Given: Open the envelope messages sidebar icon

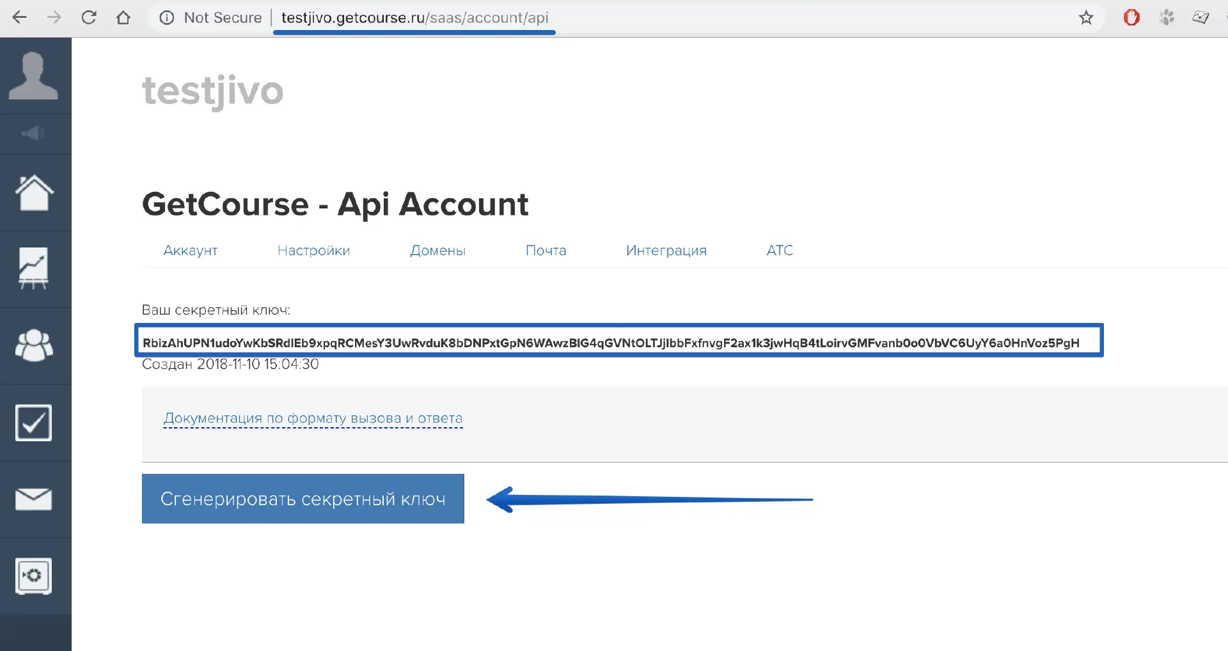Looking at the screenshot, I should pos(33,499).
